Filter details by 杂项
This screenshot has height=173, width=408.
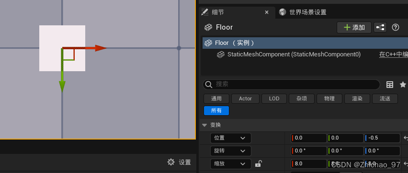[x=302, y=99]
